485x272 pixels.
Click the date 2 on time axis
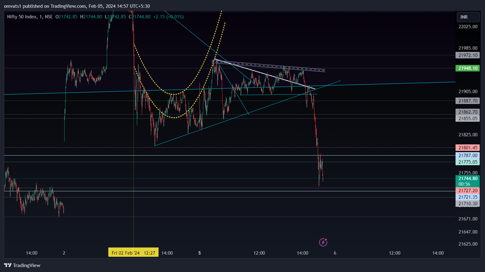(64, 253)
